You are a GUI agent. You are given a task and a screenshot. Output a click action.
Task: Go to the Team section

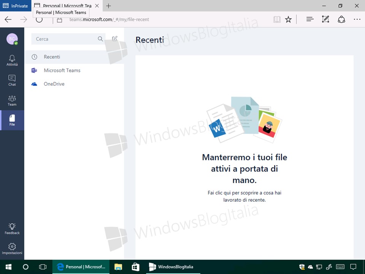(12, 100)
